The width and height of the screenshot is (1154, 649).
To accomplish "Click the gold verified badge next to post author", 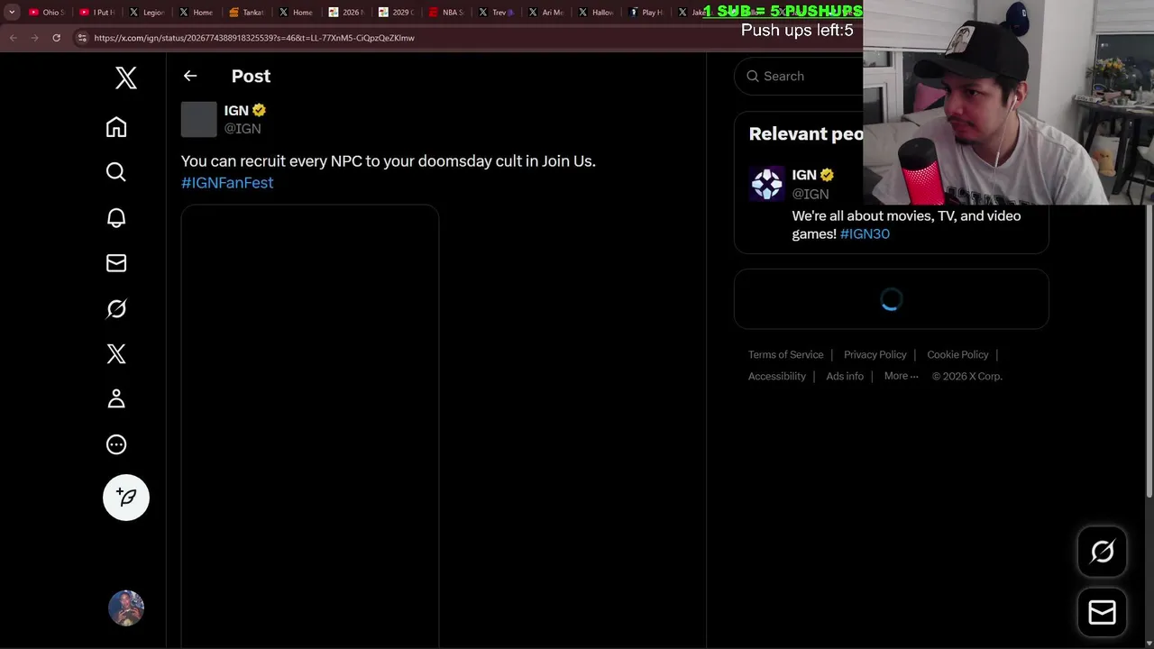I will tap(259, 110).
